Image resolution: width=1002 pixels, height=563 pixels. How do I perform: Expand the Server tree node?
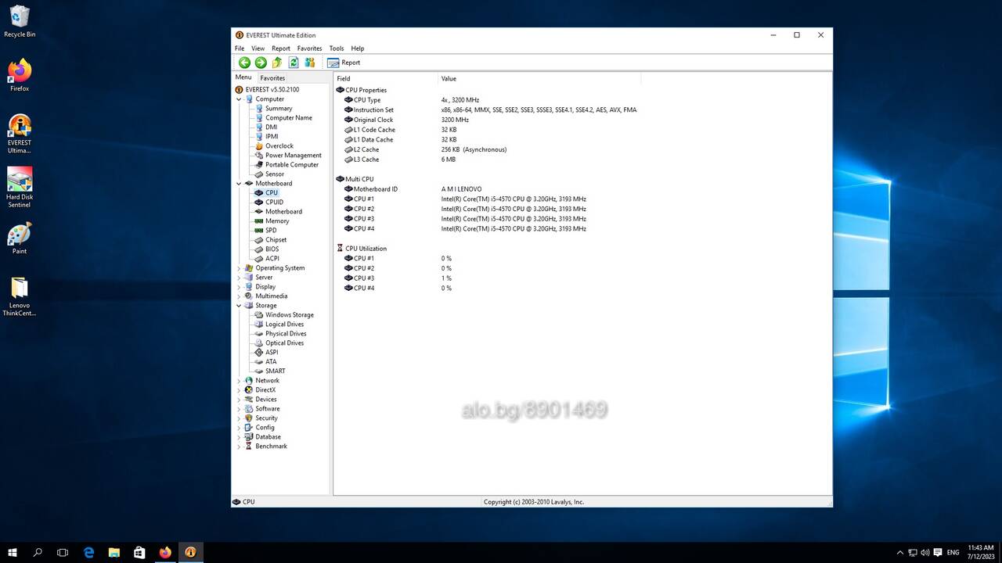240,278
